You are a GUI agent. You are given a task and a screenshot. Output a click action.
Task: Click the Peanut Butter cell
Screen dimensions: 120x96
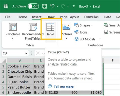pyautogui.click(x=20, y=87)
